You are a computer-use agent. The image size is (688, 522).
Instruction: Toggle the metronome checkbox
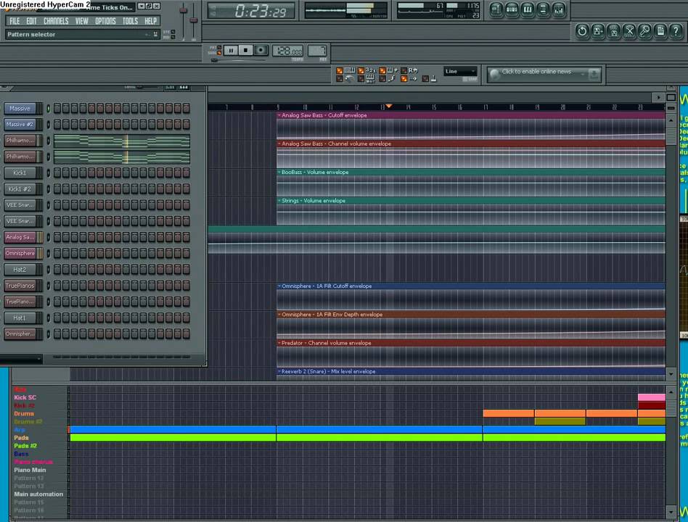point(339,79)
